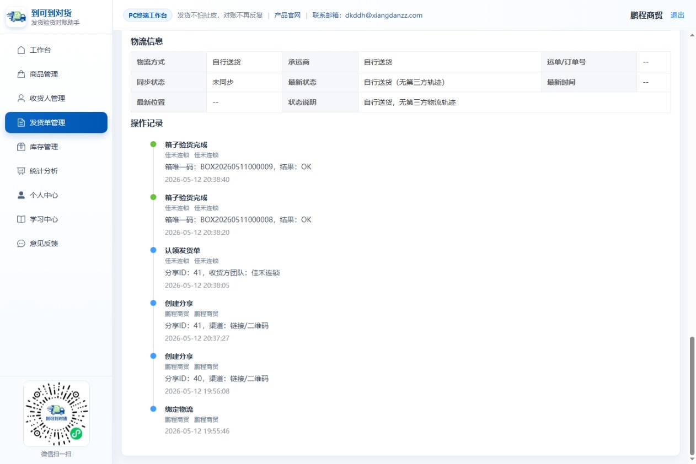Click text 分享ID：41，收货方团队：佳禾连锁
Viewport: 696px width, 464px height.
[x=222, y=272]
